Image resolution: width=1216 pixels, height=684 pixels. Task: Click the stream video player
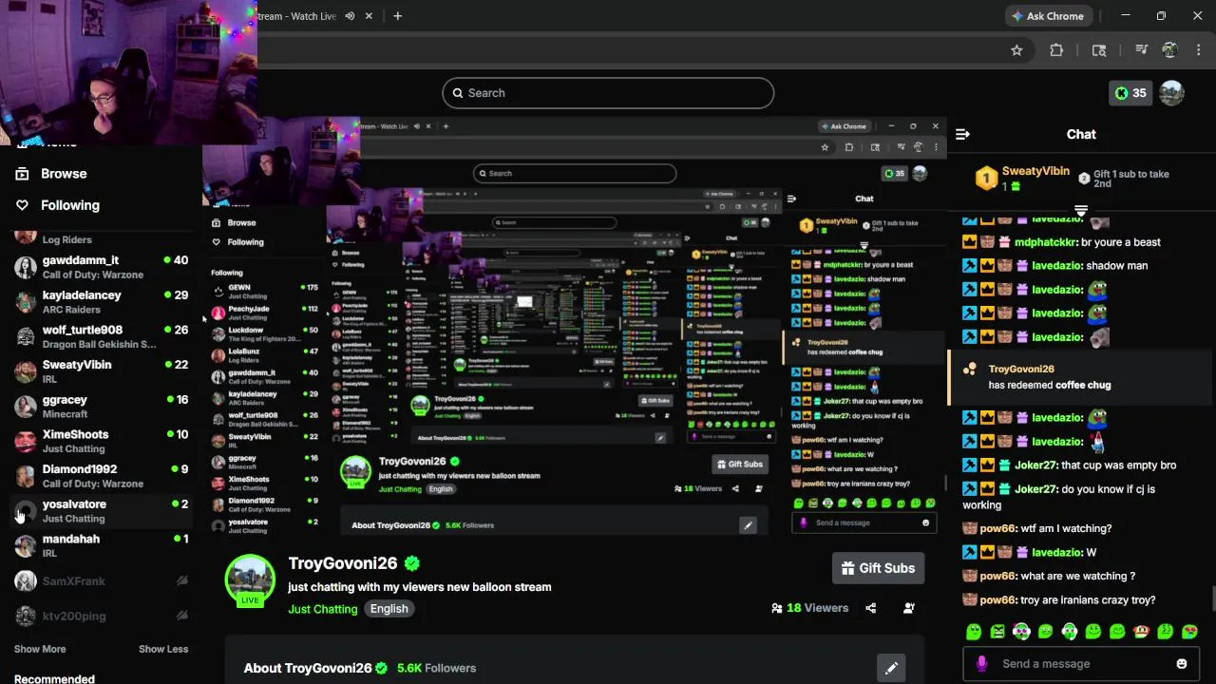(x=575, y=328)
